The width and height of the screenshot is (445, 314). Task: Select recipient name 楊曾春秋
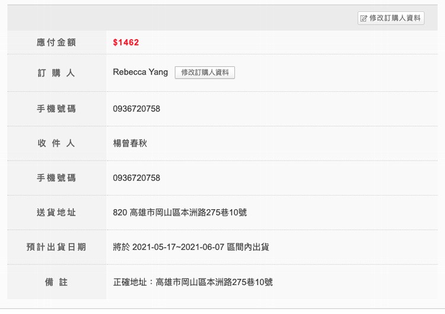130,143
